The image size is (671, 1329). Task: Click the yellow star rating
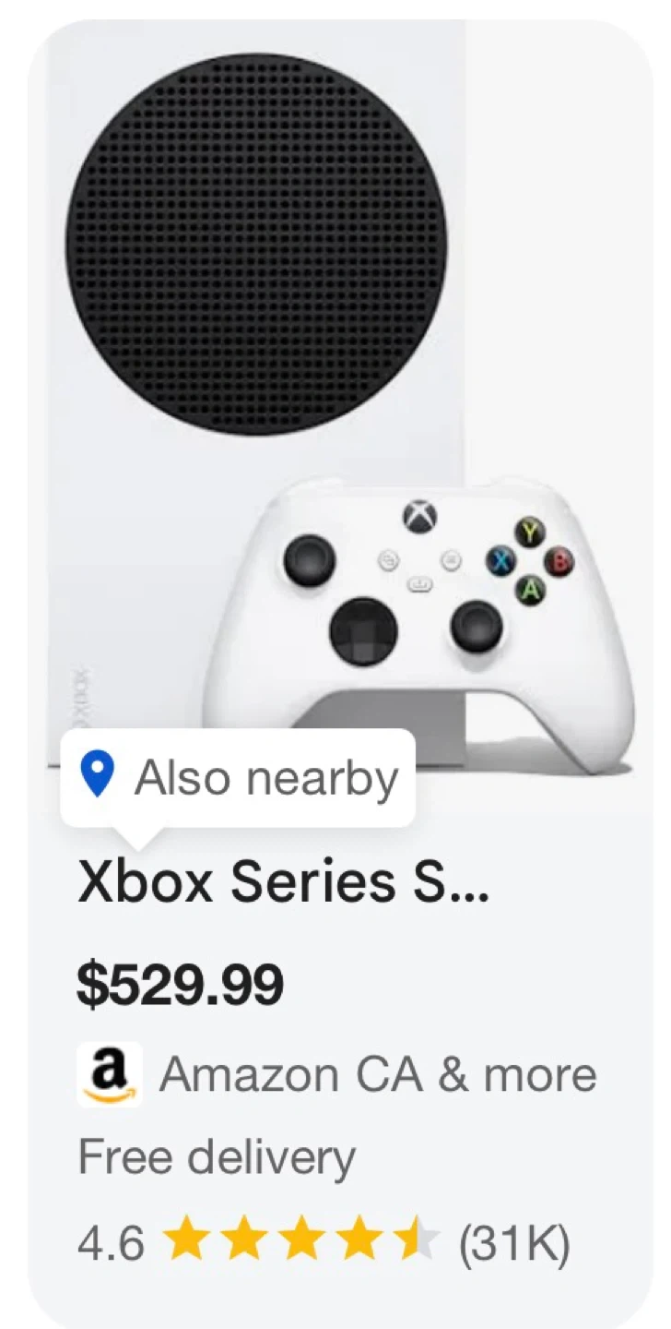coord(301,1241)
